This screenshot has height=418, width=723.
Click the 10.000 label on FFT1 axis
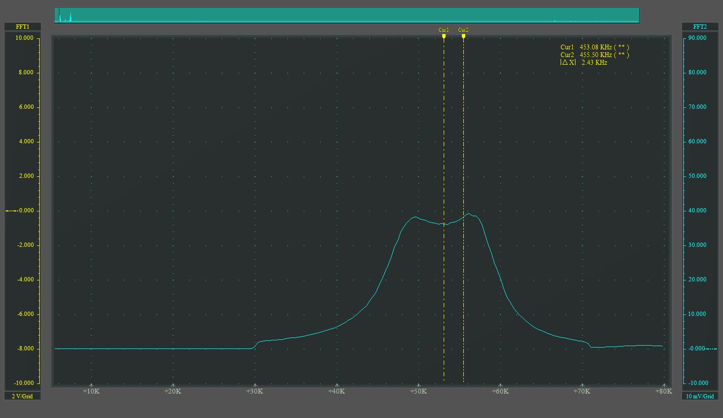coord(24,38)
